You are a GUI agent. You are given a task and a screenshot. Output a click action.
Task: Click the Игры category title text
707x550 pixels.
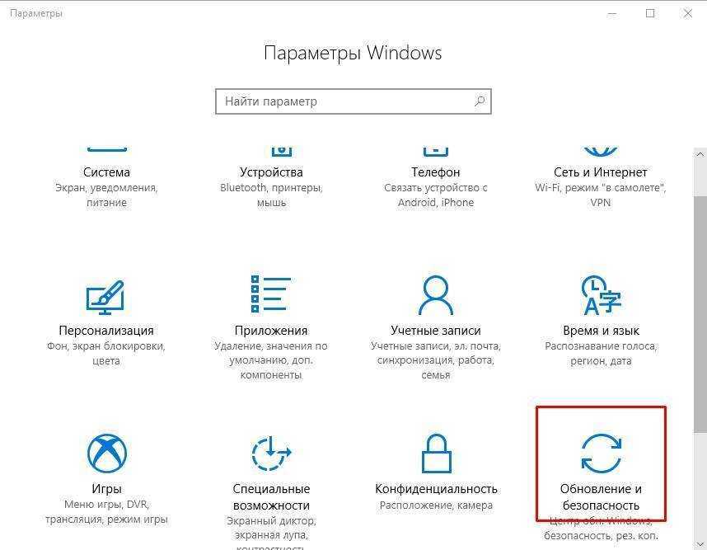[x=106, y=489]
